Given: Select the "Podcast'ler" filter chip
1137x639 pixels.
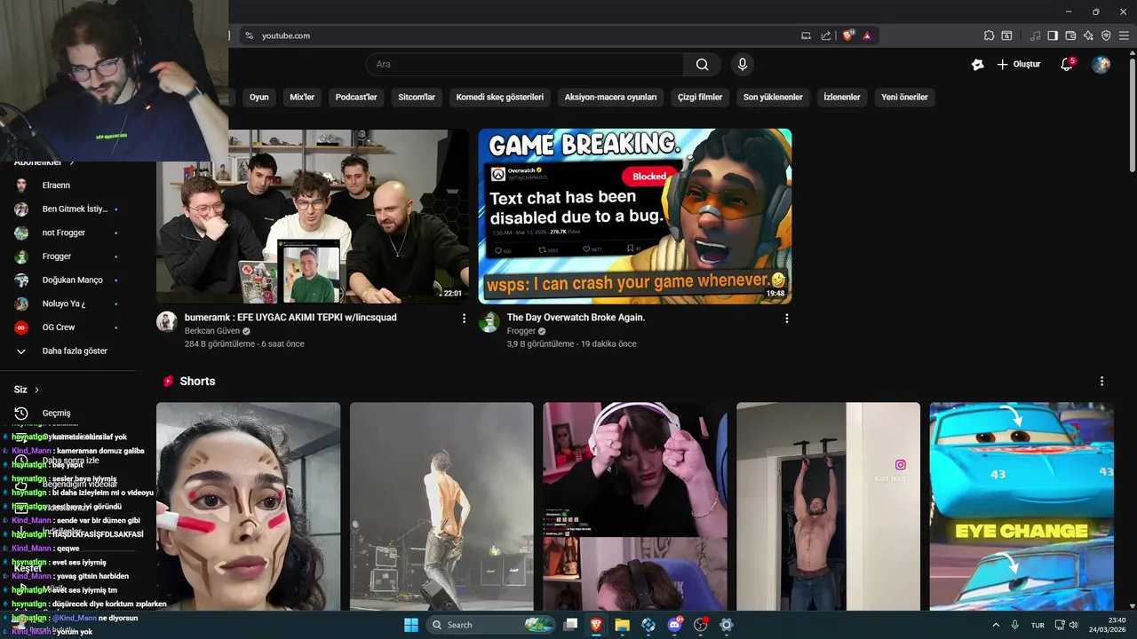Looking at the screenshot, I should click(x=356, y=97).
